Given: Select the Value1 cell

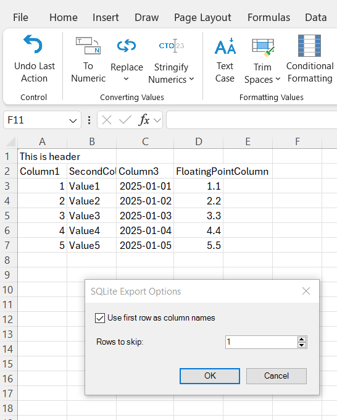Looking at the screenshot, I should pyautogui.click(x=91, y=186).
